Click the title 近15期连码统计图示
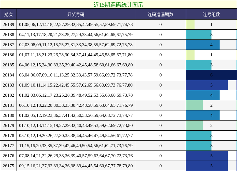Image resolution: width=237 pixels, height=171 pixels. click(118, 5)
